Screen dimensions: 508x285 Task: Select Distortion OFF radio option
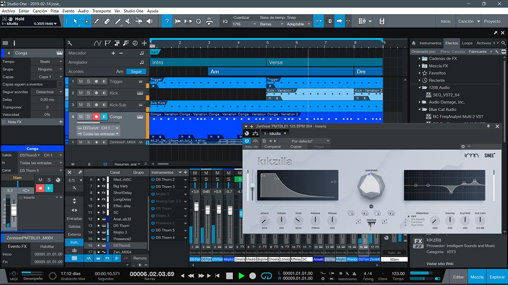click(x=408, y=216)
